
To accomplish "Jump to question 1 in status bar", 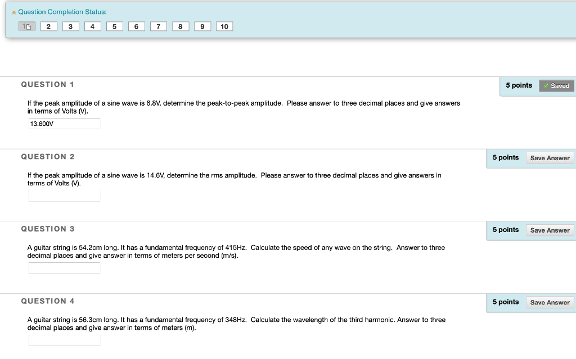I will (27, 26).
